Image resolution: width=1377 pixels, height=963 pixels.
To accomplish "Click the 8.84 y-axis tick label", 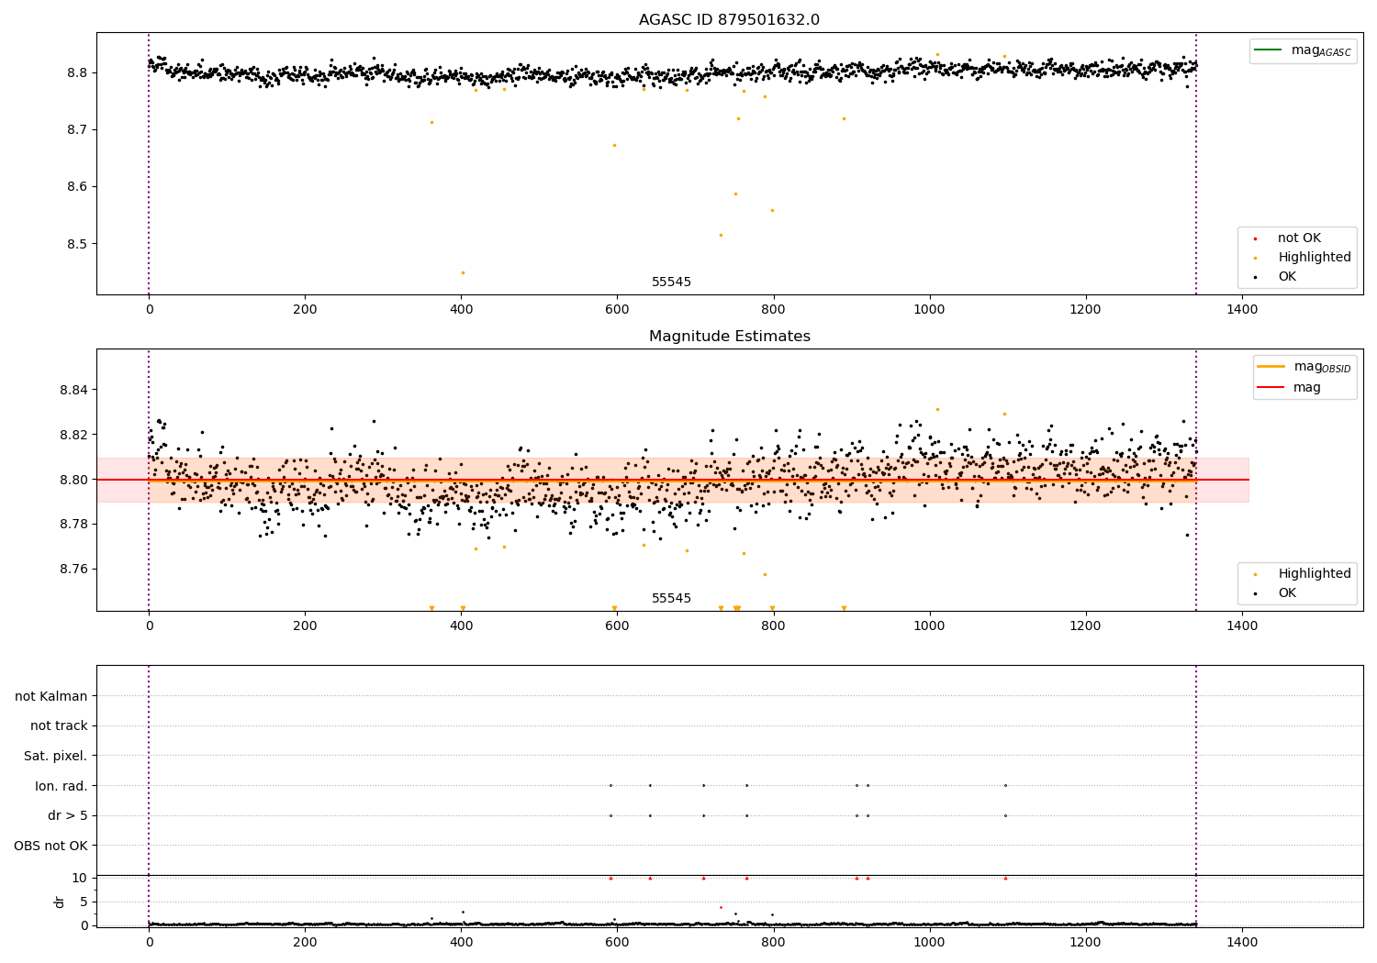I will (x=73, y=391).
